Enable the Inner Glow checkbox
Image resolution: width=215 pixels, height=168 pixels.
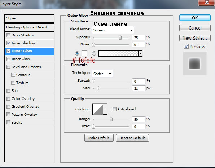(x=8, y=59)
